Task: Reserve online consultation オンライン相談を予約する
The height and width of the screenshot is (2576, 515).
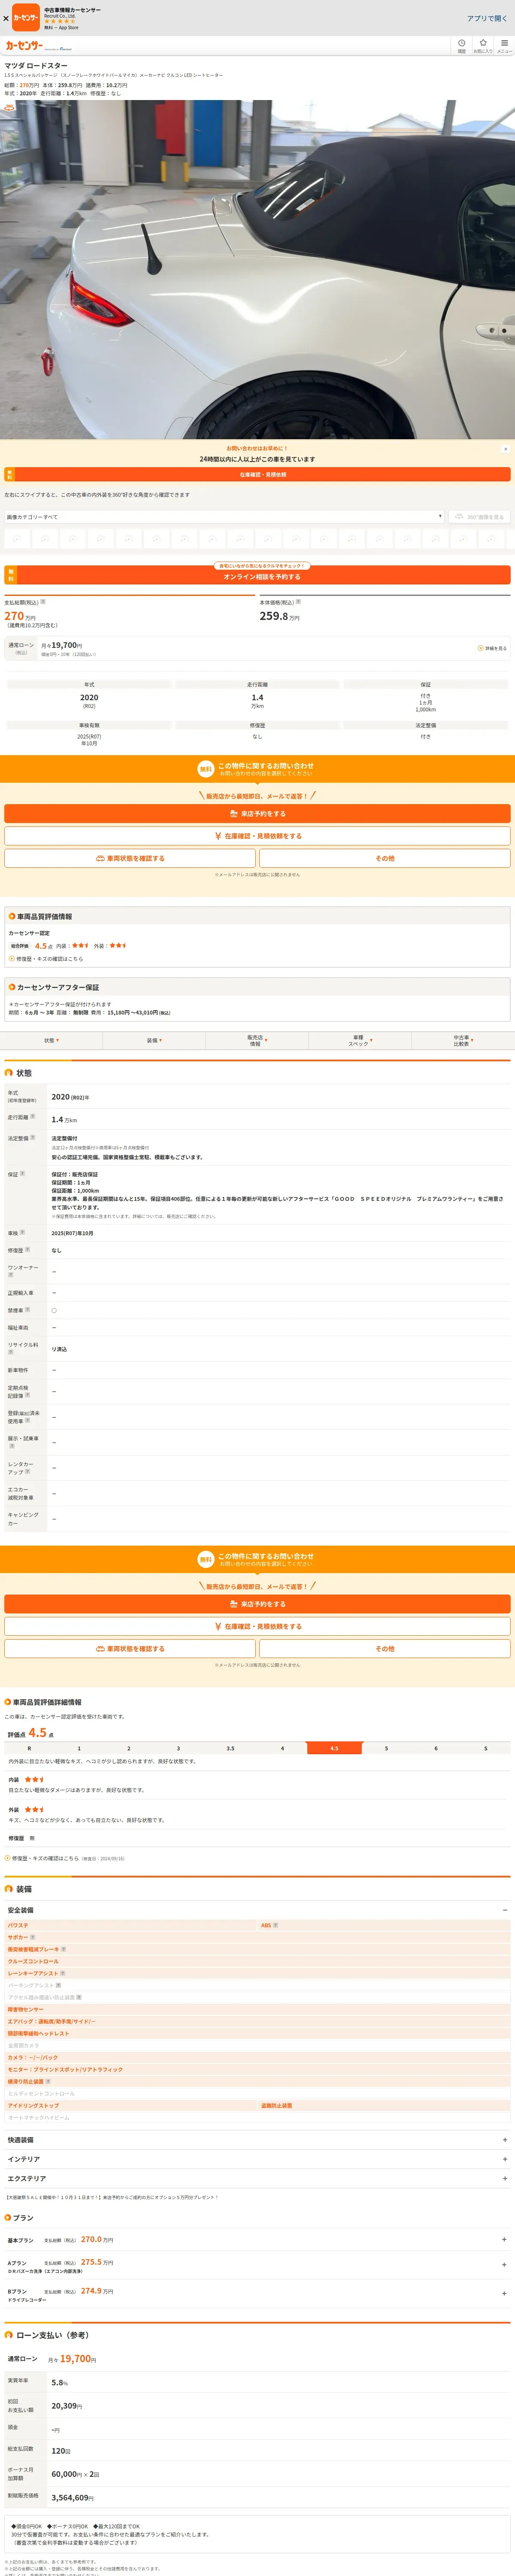Action: pos(257,576)
